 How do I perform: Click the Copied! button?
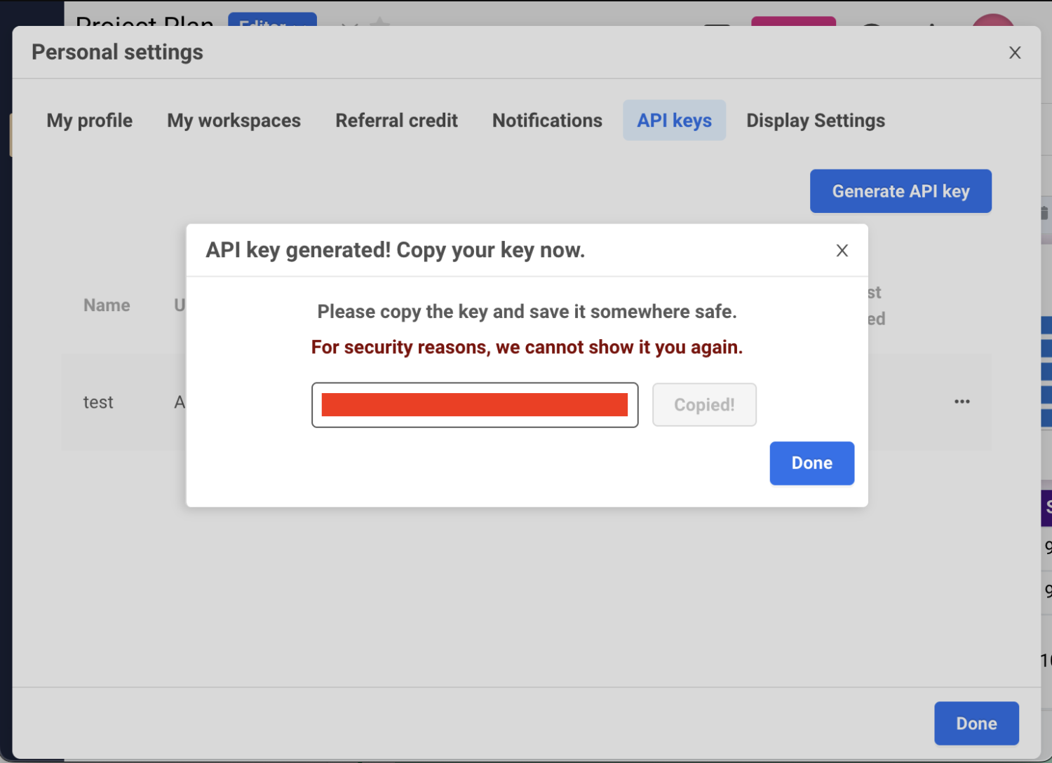[x=704, y=405]
